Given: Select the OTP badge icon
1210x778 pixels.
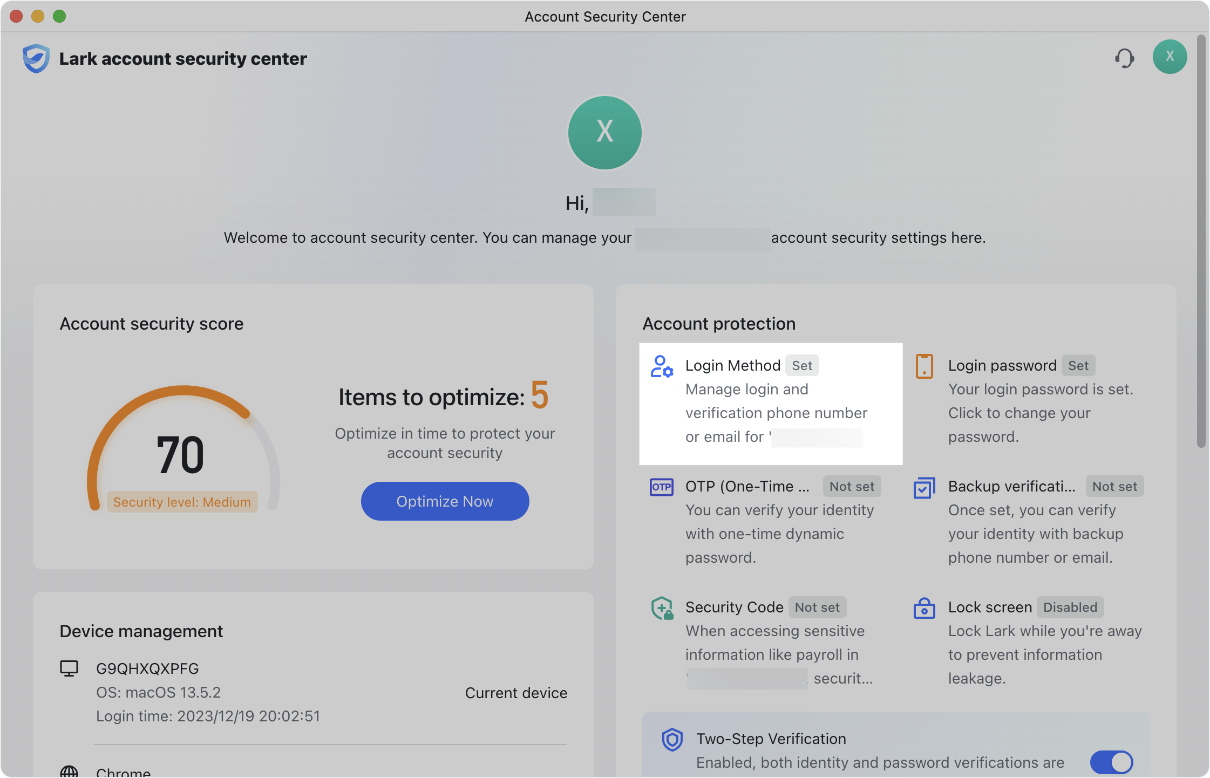Looking at the screenshot, I should [661, 487].
